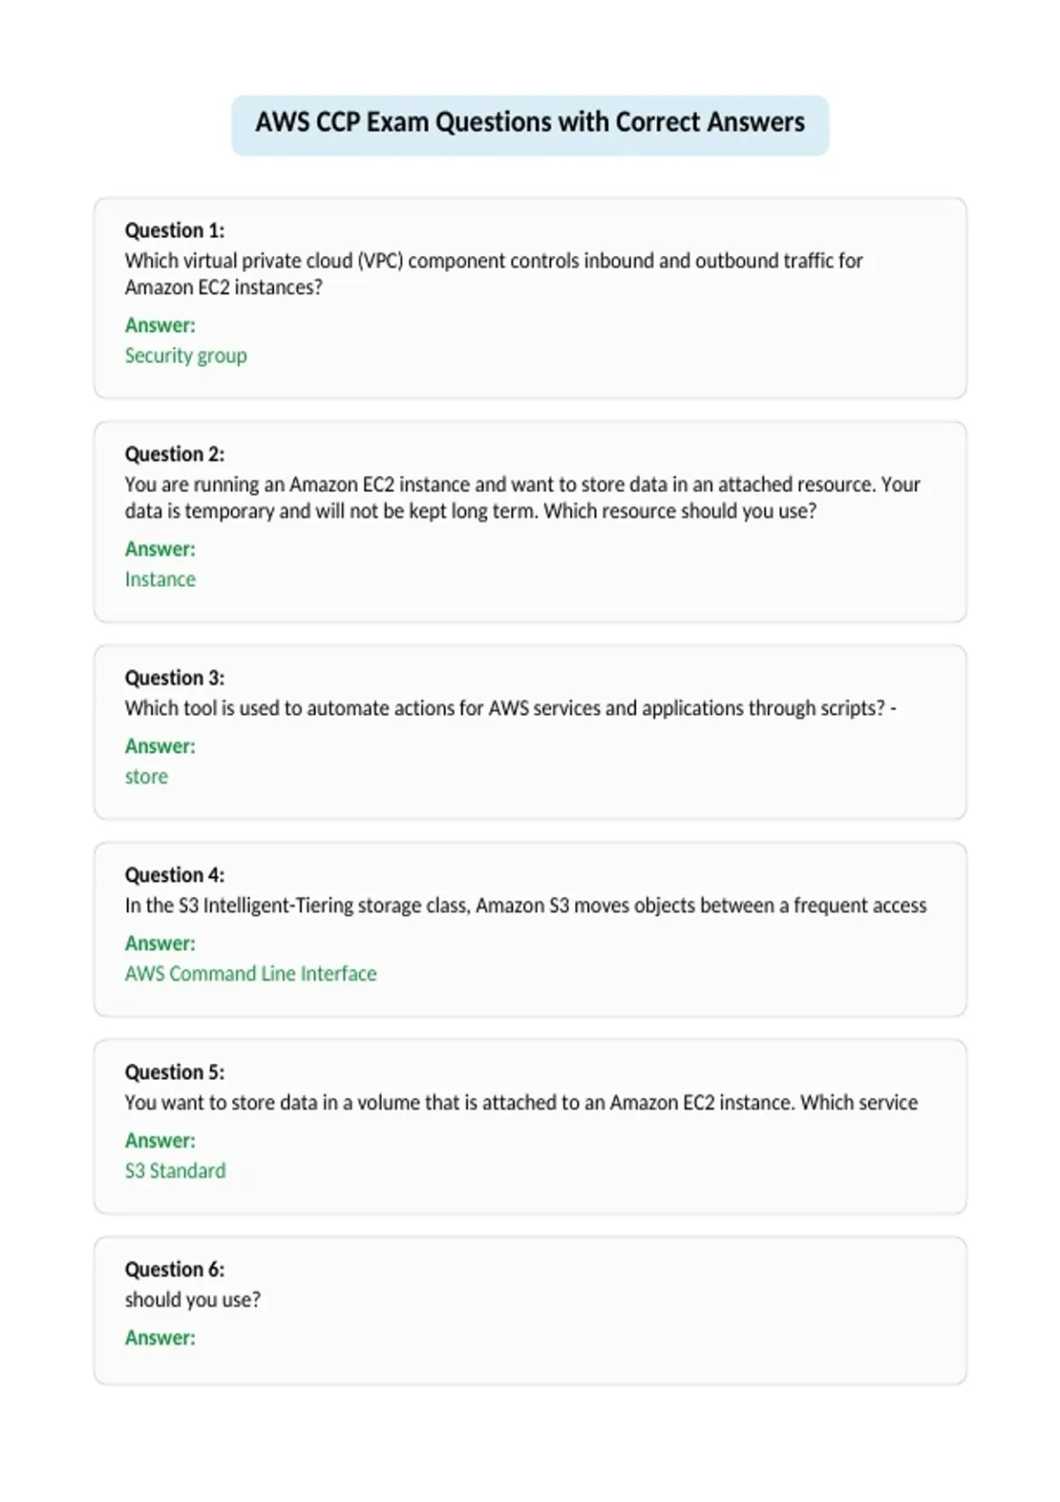Click the Question 5 volume attached EC2 text
Viewport: 1060px width, 1502px height.
pos(521,1103)
